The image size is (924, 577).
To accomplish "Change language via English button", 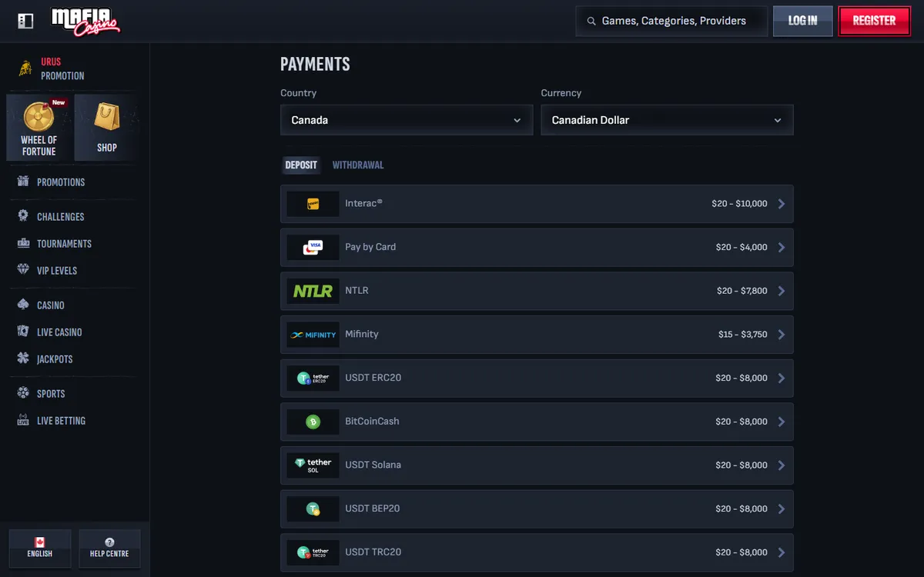I will 40,548.
